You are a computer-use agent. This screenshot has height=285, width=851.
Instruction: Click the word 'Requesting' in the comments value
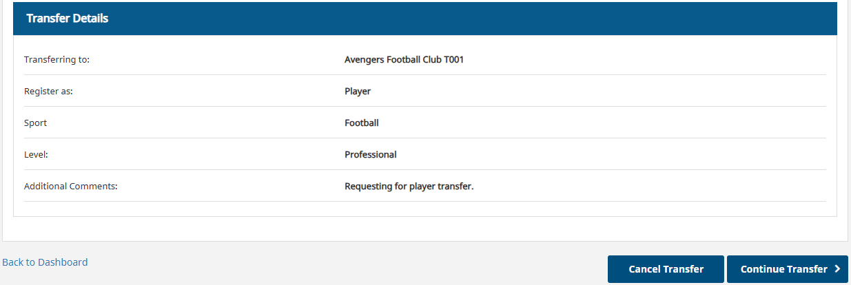[369, 187]
